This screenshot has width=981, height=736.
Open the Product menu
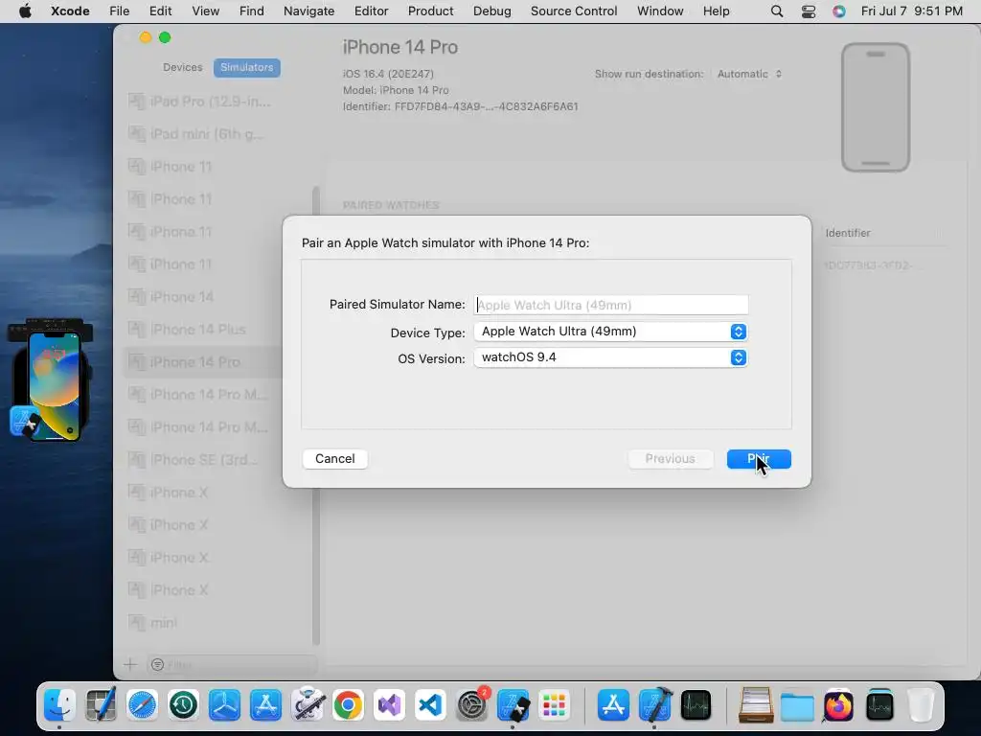click(x=430, y=11)
